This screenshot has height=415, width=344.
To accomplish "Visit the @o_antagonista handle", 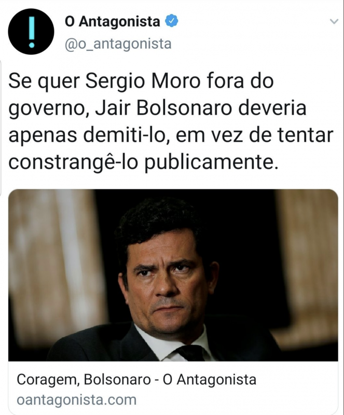I will 118,44.
